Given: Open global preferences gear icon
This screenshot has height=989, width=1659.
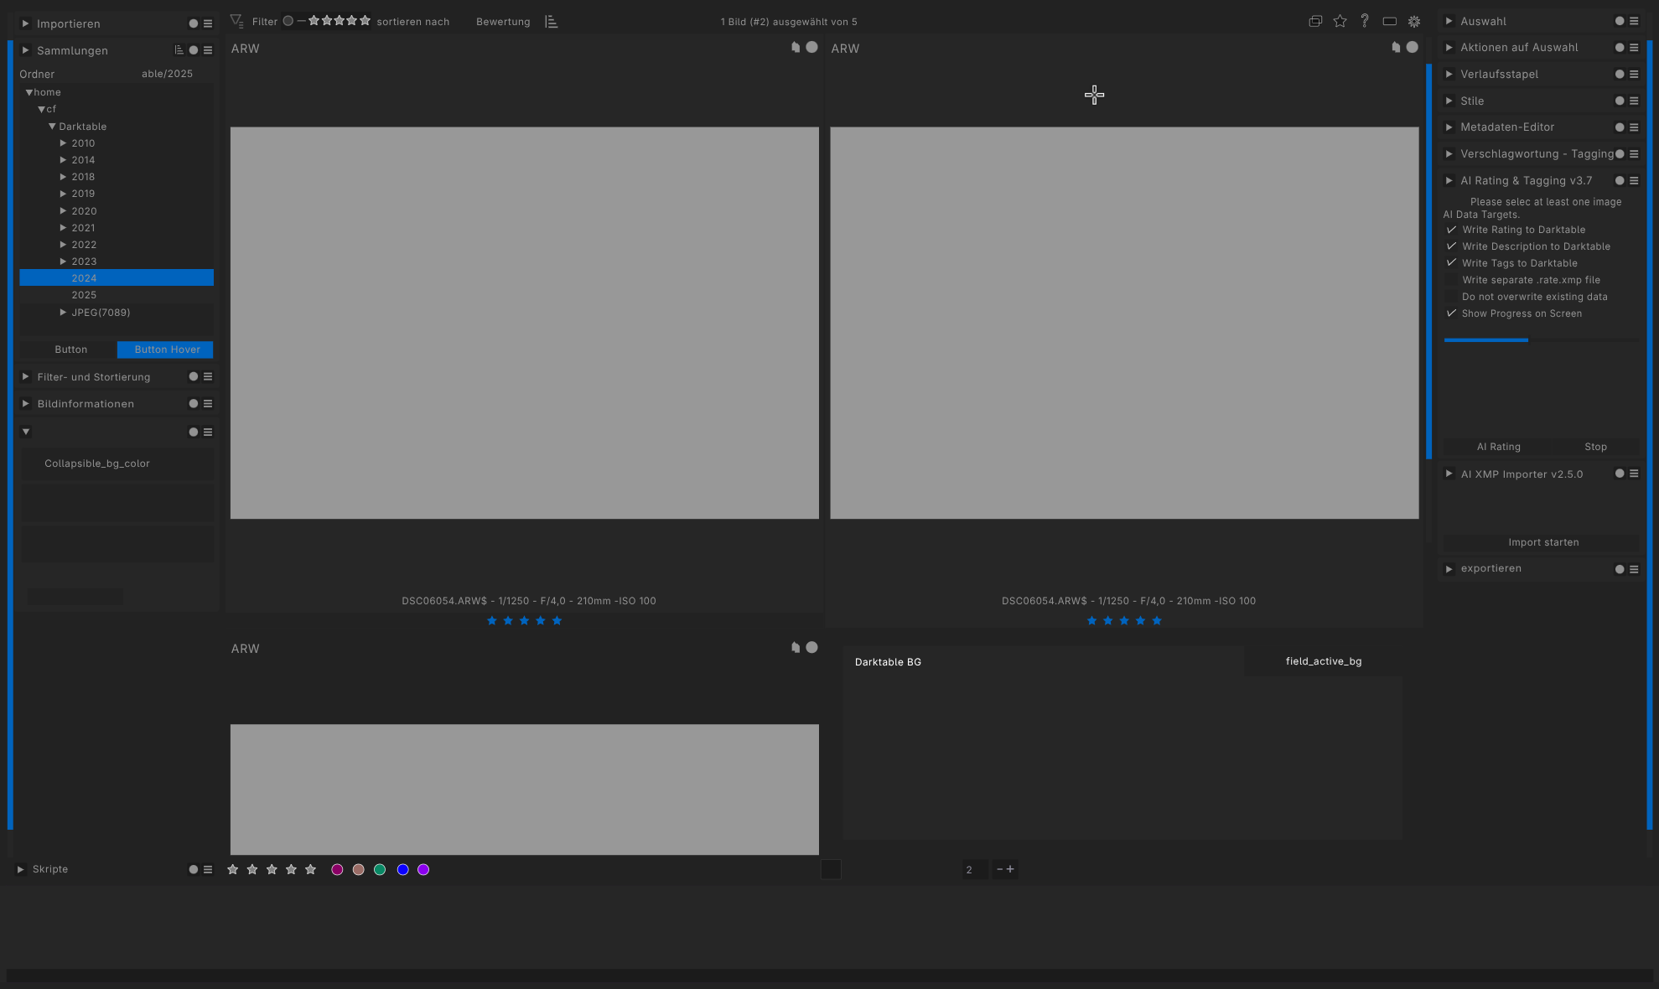Looking at the screenshot, I should point(1414,22).
